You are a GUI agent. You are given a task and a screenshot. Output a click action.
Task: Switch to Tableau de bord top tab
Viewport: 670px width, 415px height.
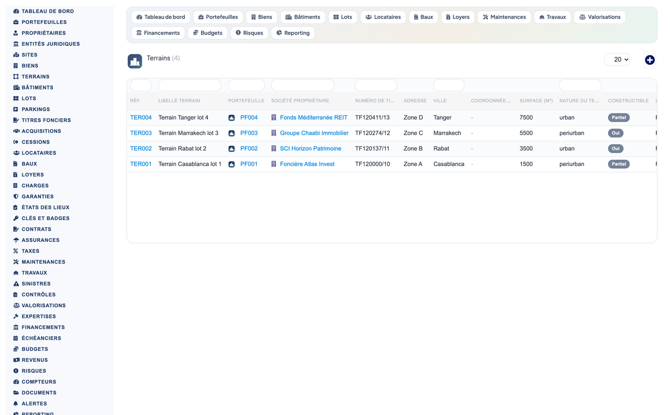point(161,17)
